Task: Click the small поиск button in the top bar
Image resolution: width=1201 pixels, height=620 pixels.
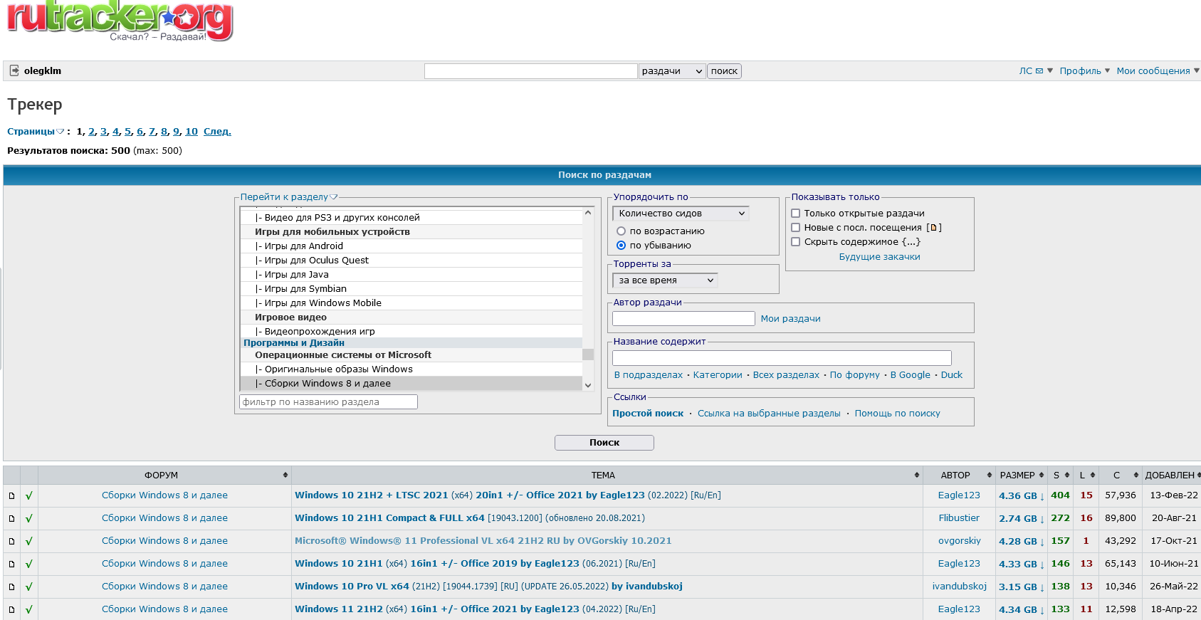Action: coord(724,71)
